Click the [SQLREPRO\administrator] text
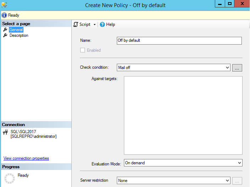 33,136
